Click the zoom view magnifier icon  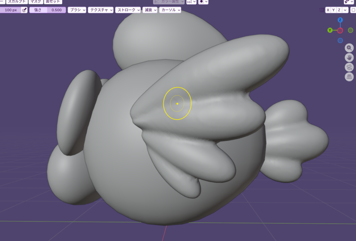click(x=349, y=48)
